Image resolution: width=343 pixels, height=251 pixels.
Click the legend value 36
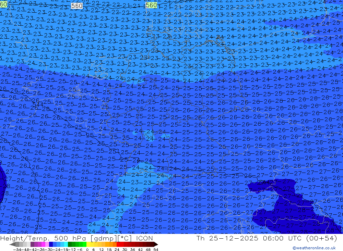(132, 250)
